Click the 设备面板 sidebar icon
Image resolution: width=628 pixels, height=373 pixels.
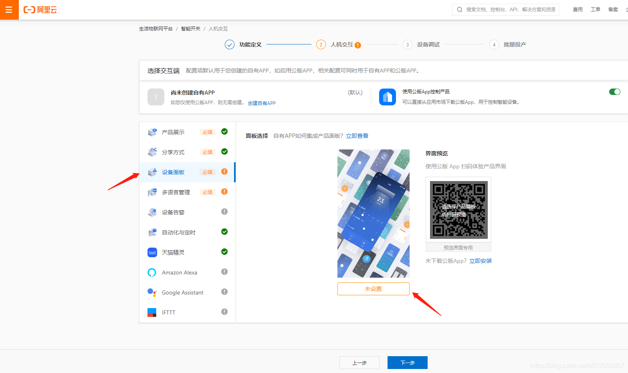click(152, 172)
